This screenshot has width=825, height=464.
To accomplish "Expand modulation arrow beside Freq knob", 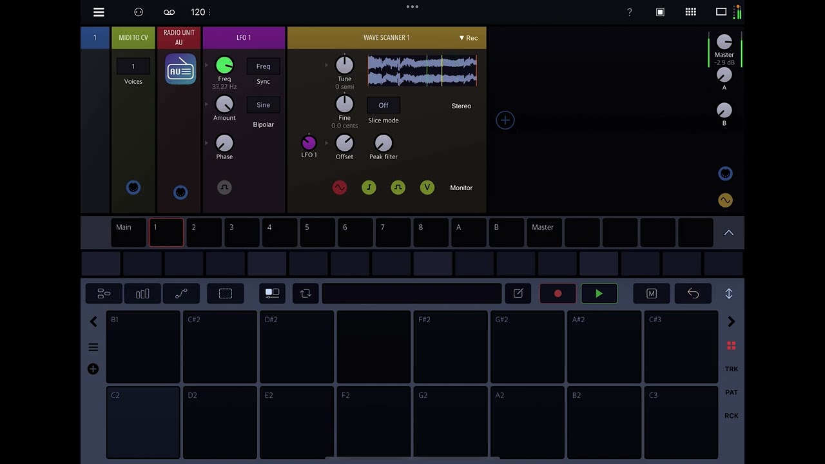I will [x=207, y=65].
